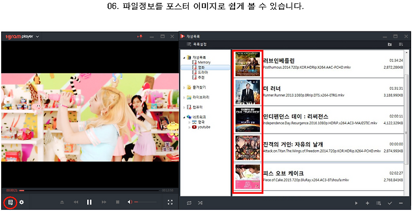This screenshot has width=414, height=212.
Task: Mute the speaker volume icon
Action: pyautogui.click(x=129, y=202)
